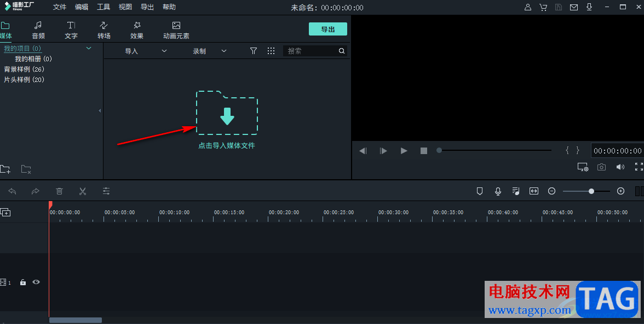Add a new folder
This screenshot has width=644, height=324.
click(x=5, y=169)
